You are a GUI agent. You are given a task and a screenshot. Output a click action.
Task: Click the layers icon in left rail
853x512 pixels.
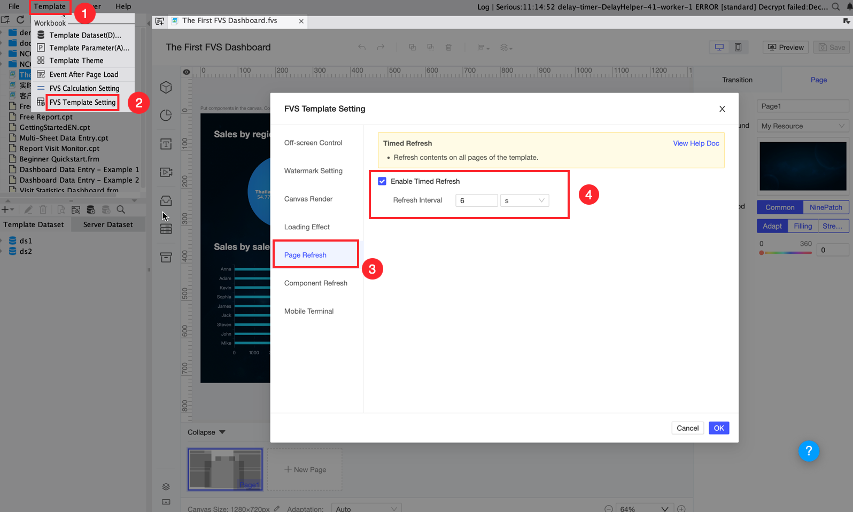tap(166, 487)
